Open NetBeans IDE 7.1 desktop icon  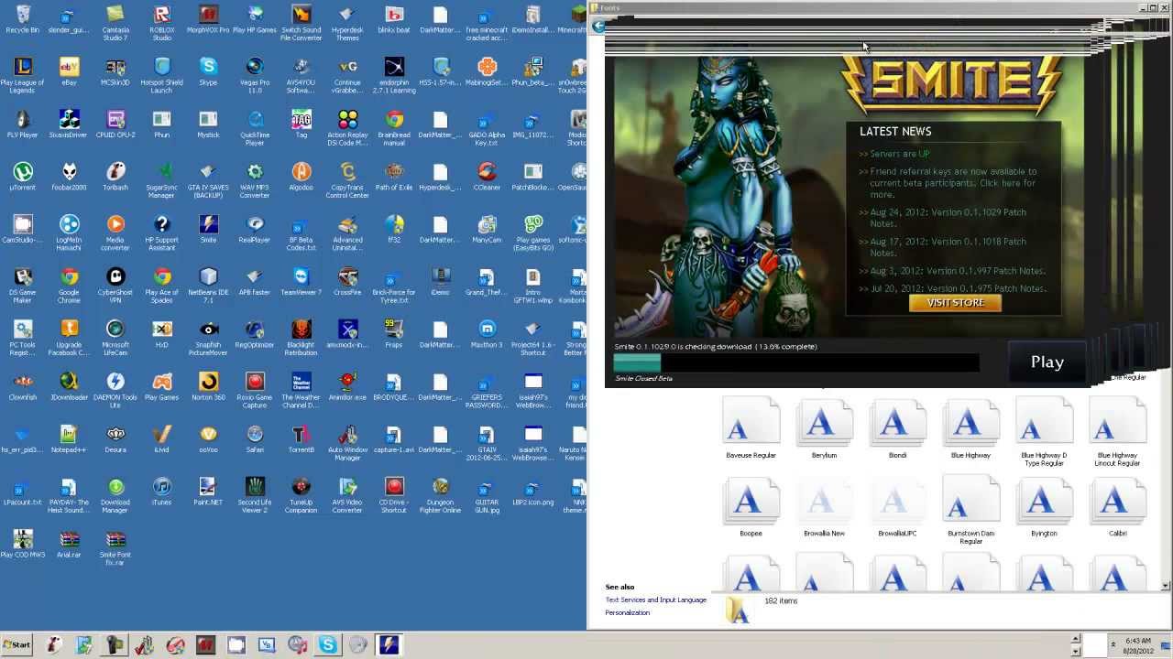(208, 286)
